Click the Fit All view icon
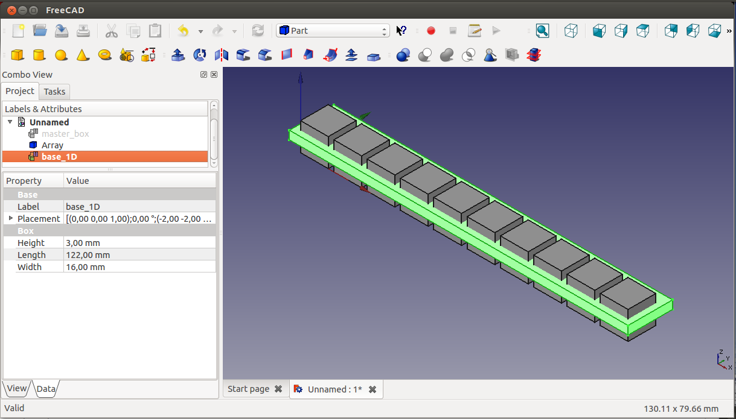 [x=542, y=31]
